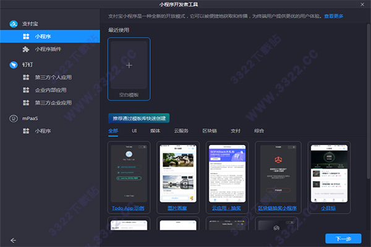The height and width of the screenshot is (247, 371).
Task: Select 小程序 under mPaaS
Action: click(50, 131)
